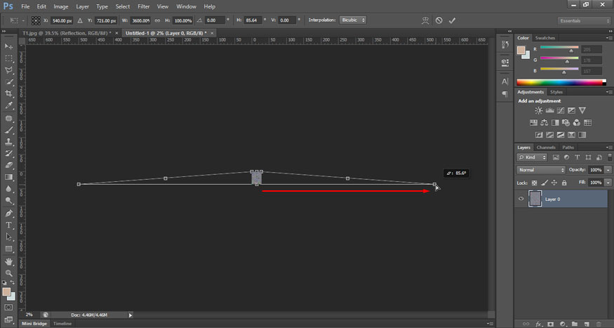Open the Filter menu
614x328 pixels.
tap(144, 6)
